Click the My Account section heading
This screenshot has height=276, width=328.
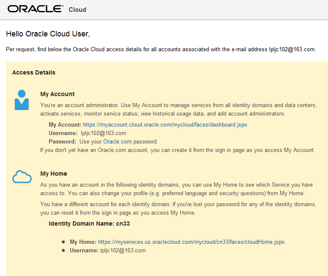tap(58, 94)
